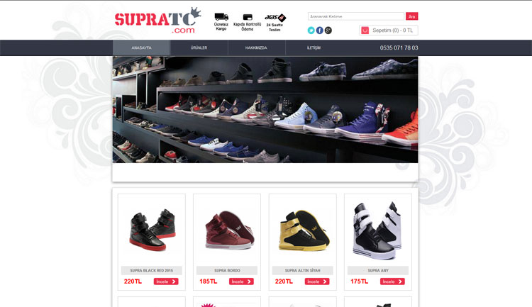Viewport: 532px width, 307px height.
Task: Click the free shipping truck icon
Action: point(221,16)
